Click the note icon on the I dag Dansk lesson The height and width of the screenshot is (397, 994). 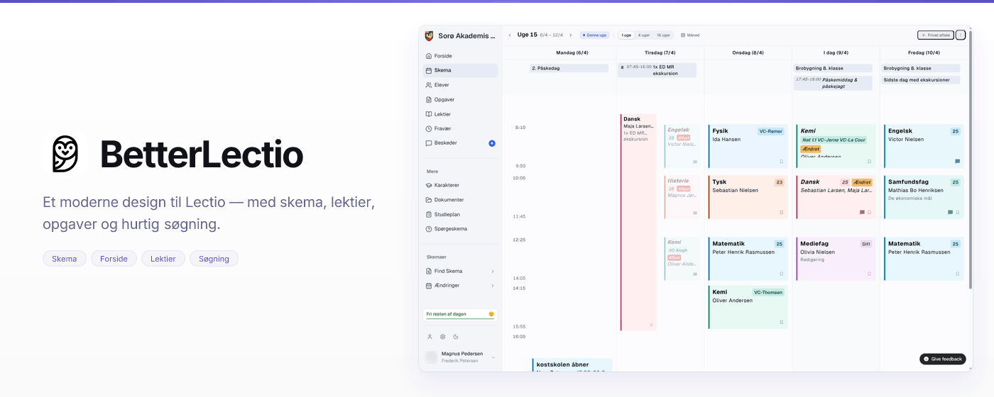click(x=862, y=212)
